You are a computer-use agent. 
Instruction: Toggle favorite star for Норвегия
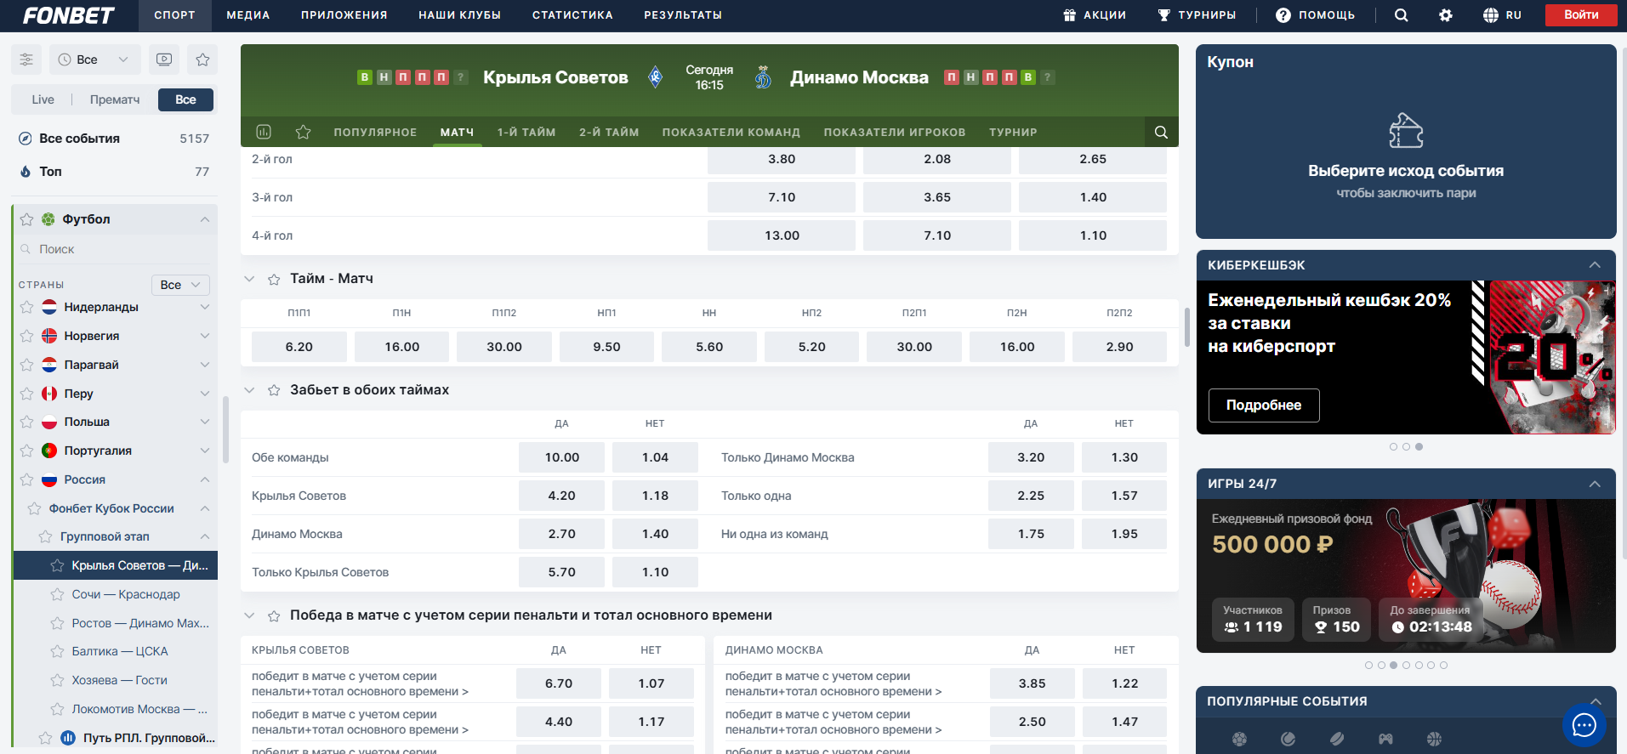point(26,336)
